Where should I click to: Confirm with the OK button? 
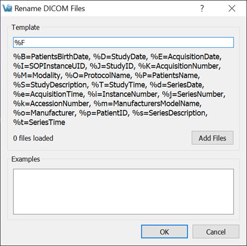pyautogui.click(x=165, y=232)
